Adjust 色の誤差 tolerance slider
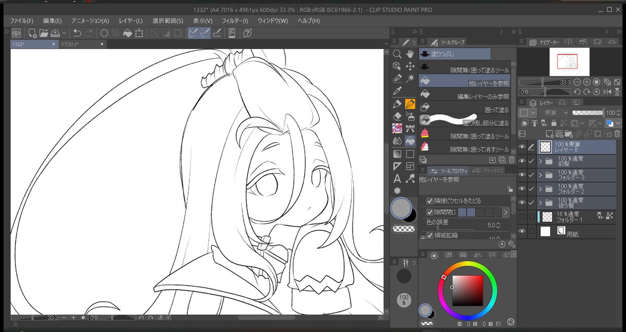Viewport: 626px width, 332px height. (x=455, y=229)
